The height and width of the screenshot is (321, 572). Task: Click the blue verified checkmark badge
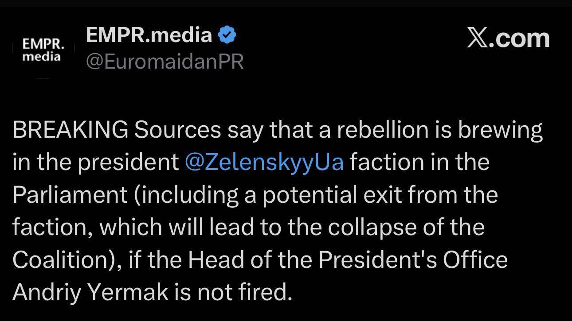[x=227, y=35]
